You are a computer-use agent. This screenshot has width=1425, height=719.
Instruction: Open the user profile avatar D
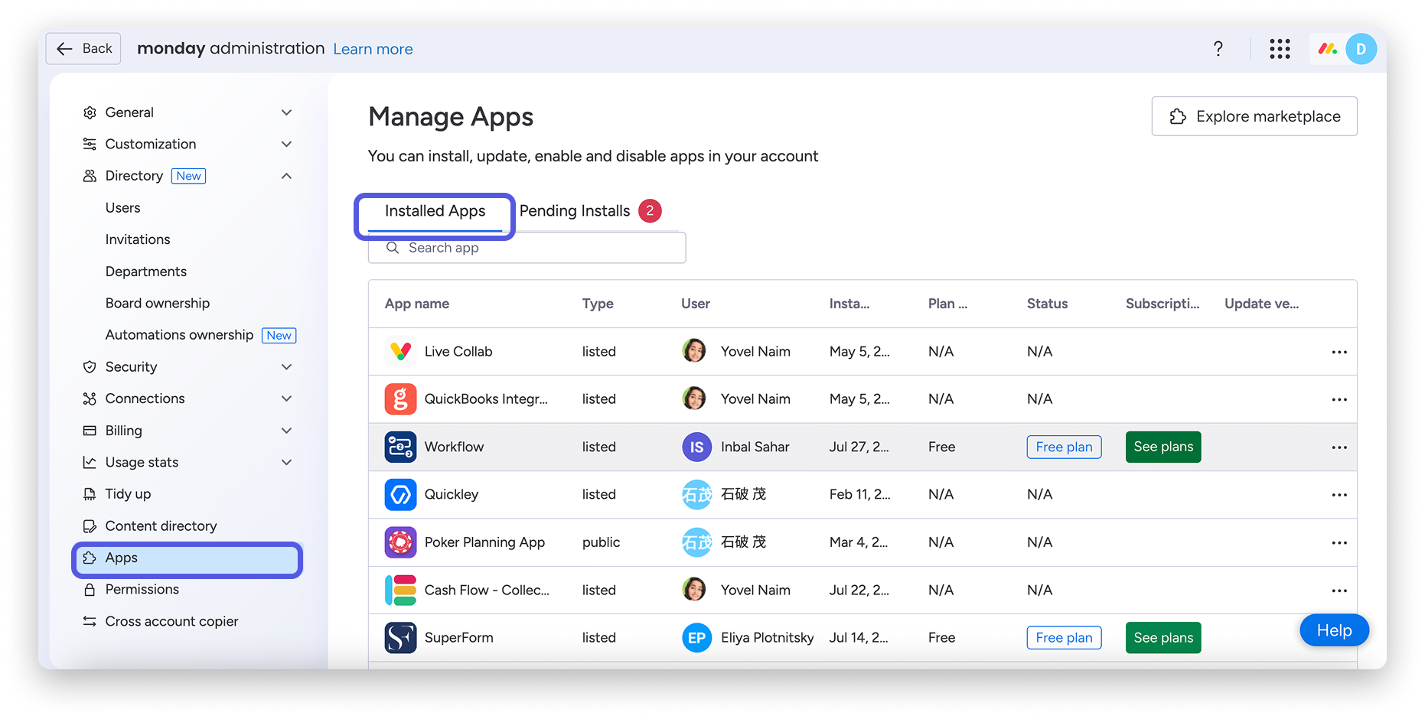1361,49
